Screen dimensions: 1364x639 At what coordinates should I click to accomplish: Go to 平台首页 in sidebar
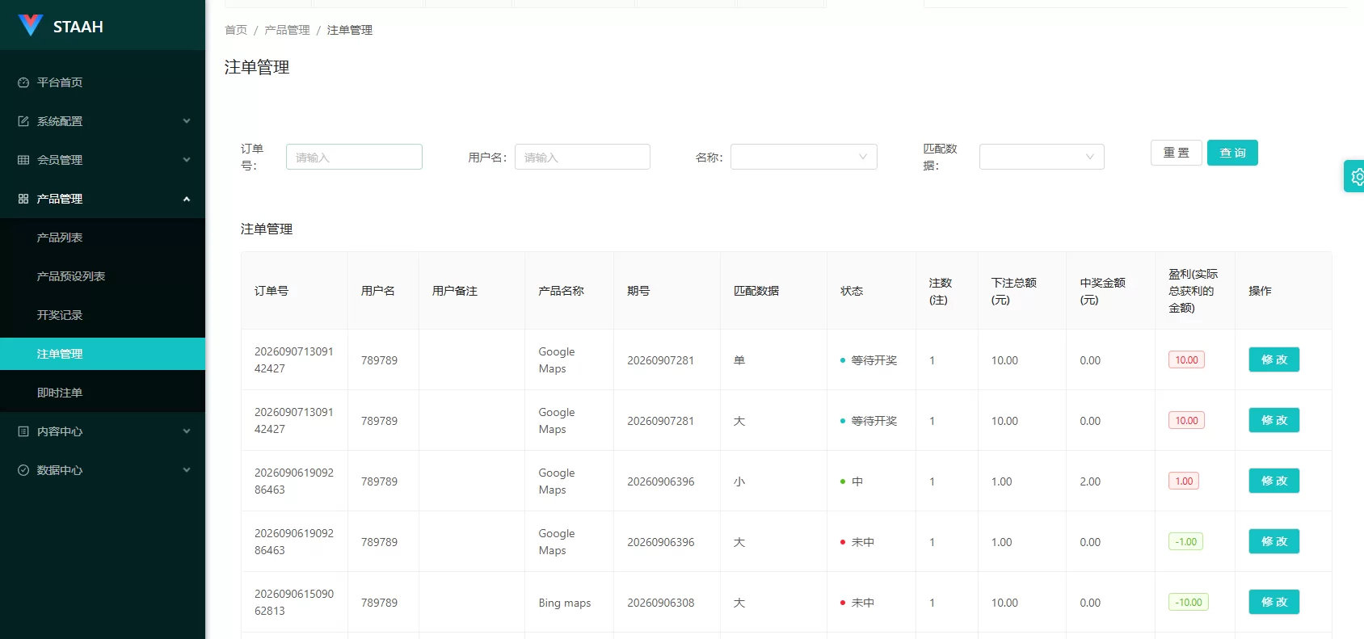tap(103, 82)
